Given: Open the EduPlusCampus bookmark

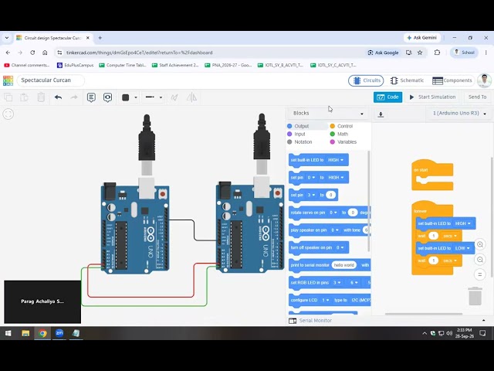Looking at the screenshot, I should [x=76, y=65].
